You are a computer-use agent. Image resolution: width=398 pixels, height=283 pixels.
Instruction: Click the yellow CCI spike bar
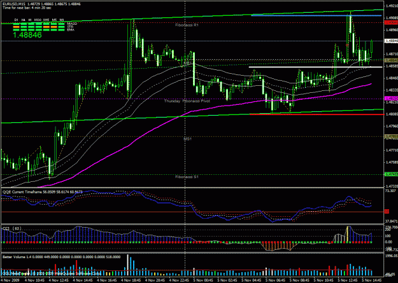tap(348, 234)
